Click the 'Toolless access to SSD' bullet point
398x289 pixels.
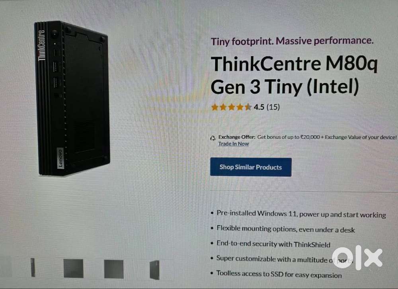[279, 274]
